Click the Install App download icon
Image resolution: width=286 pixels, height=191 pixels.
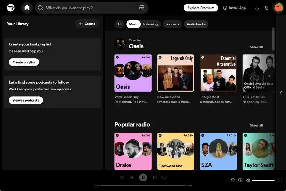coord(225,8)
